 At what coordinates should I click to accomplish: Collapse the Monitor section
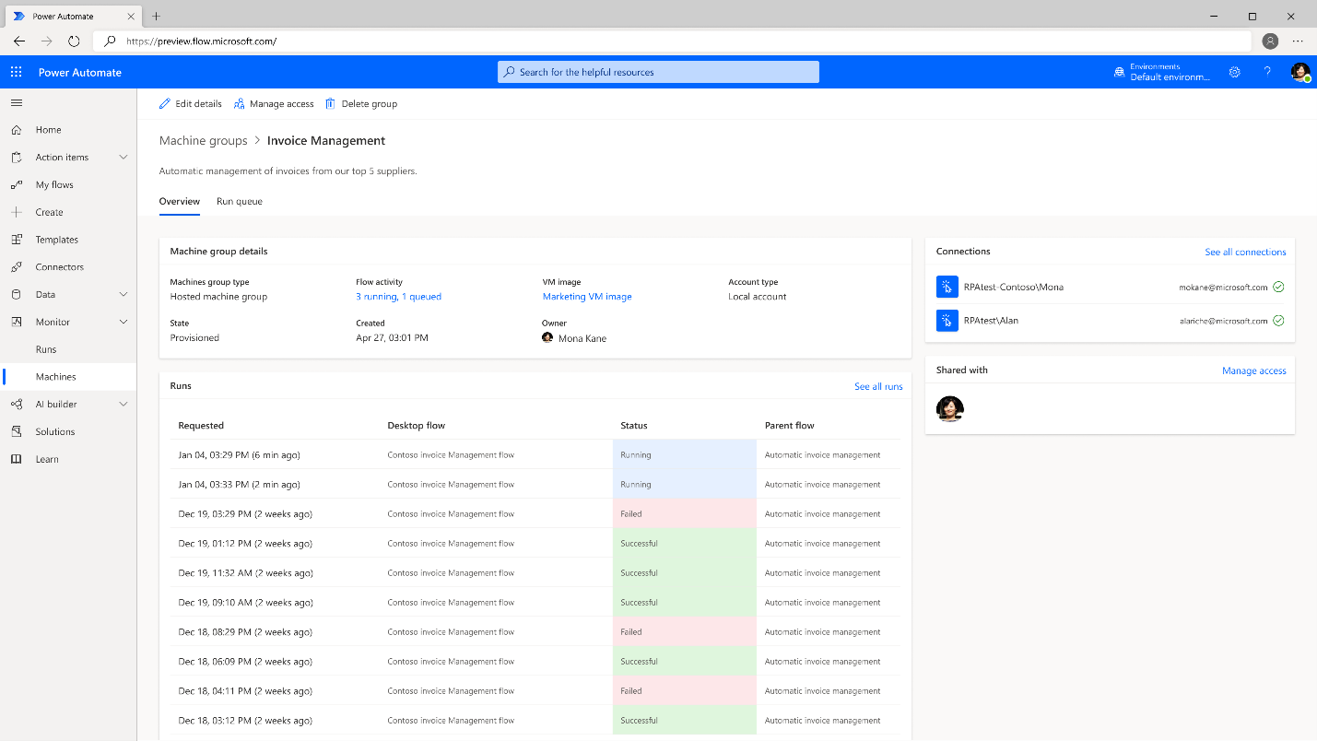pyautogui.click(x=123, y=322)
